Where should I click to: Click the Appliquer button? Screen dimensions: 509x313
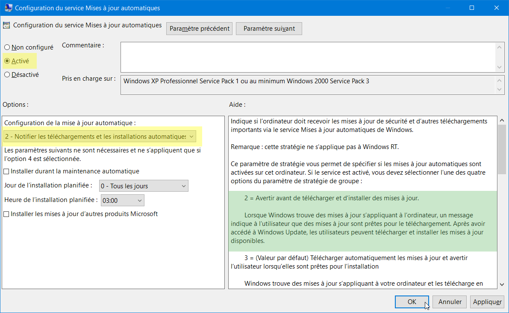(487, 301)
